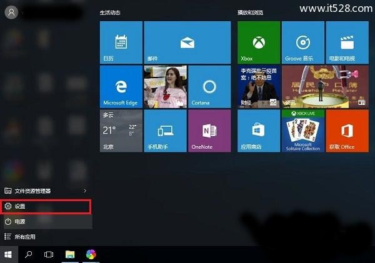The width and height of the screenshot is (375, 263).
Task: Open the 应用商店 store tile
Action: 259,131
